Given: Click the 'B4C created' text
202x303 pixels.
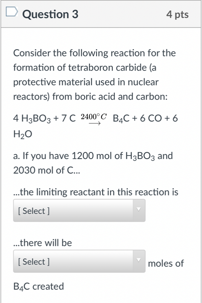Looking at the screenshot, I should (39, 286).
